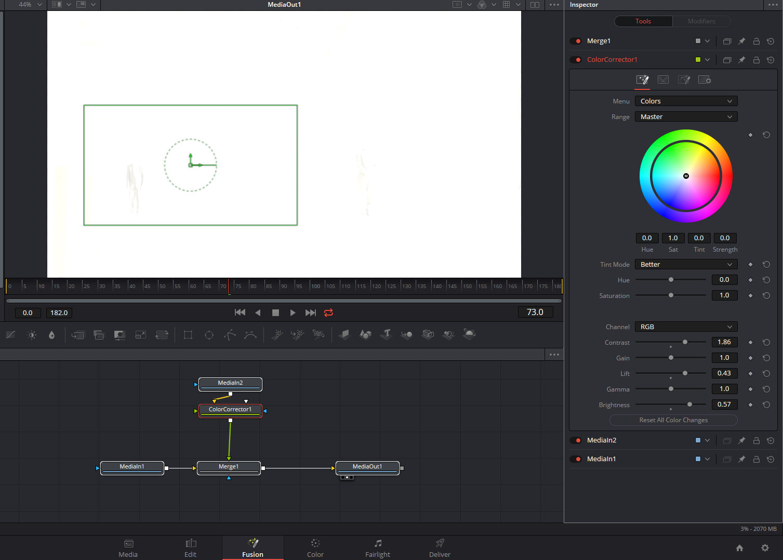Open MediaIn2 tile color dropdown arrow
Screen dimensions: 783x560
pyautogui.click(x=707, y=440)
